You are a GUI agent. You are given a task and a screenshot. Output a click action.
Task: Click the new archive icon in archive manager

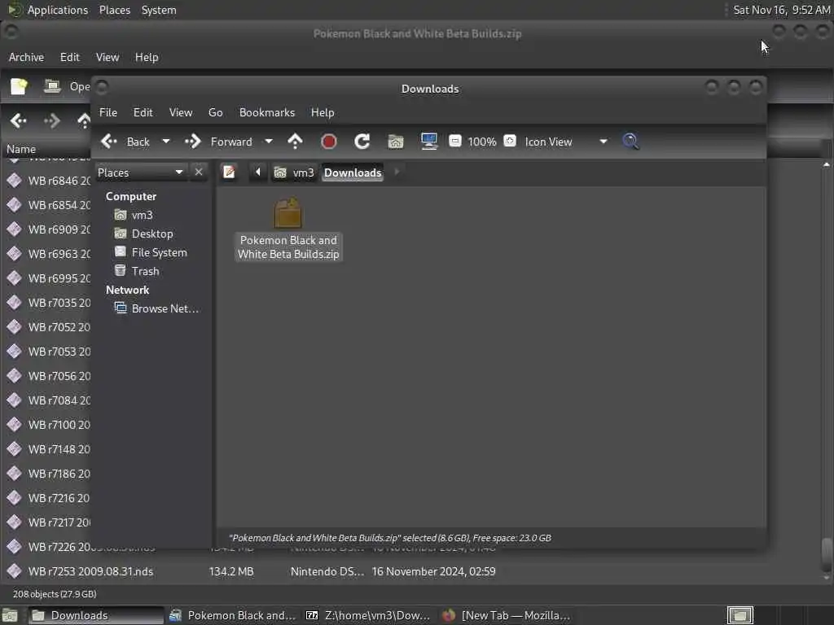point(19,86)
